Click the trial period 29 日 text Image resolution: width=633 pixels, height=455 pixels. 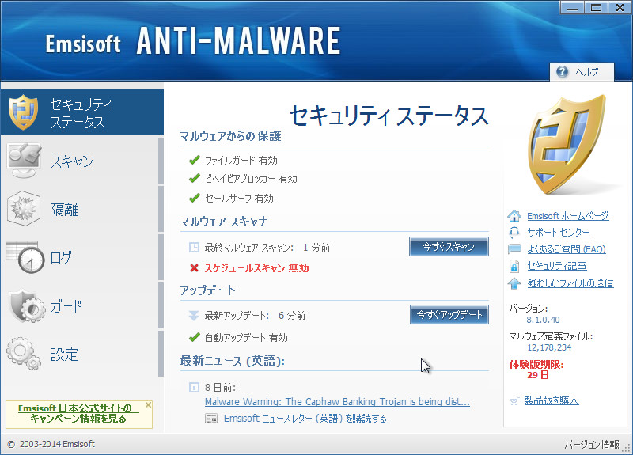click(538, 375)
